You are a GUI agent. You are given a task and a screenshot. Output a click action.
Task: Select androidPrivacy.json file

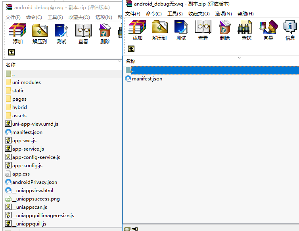34,182
